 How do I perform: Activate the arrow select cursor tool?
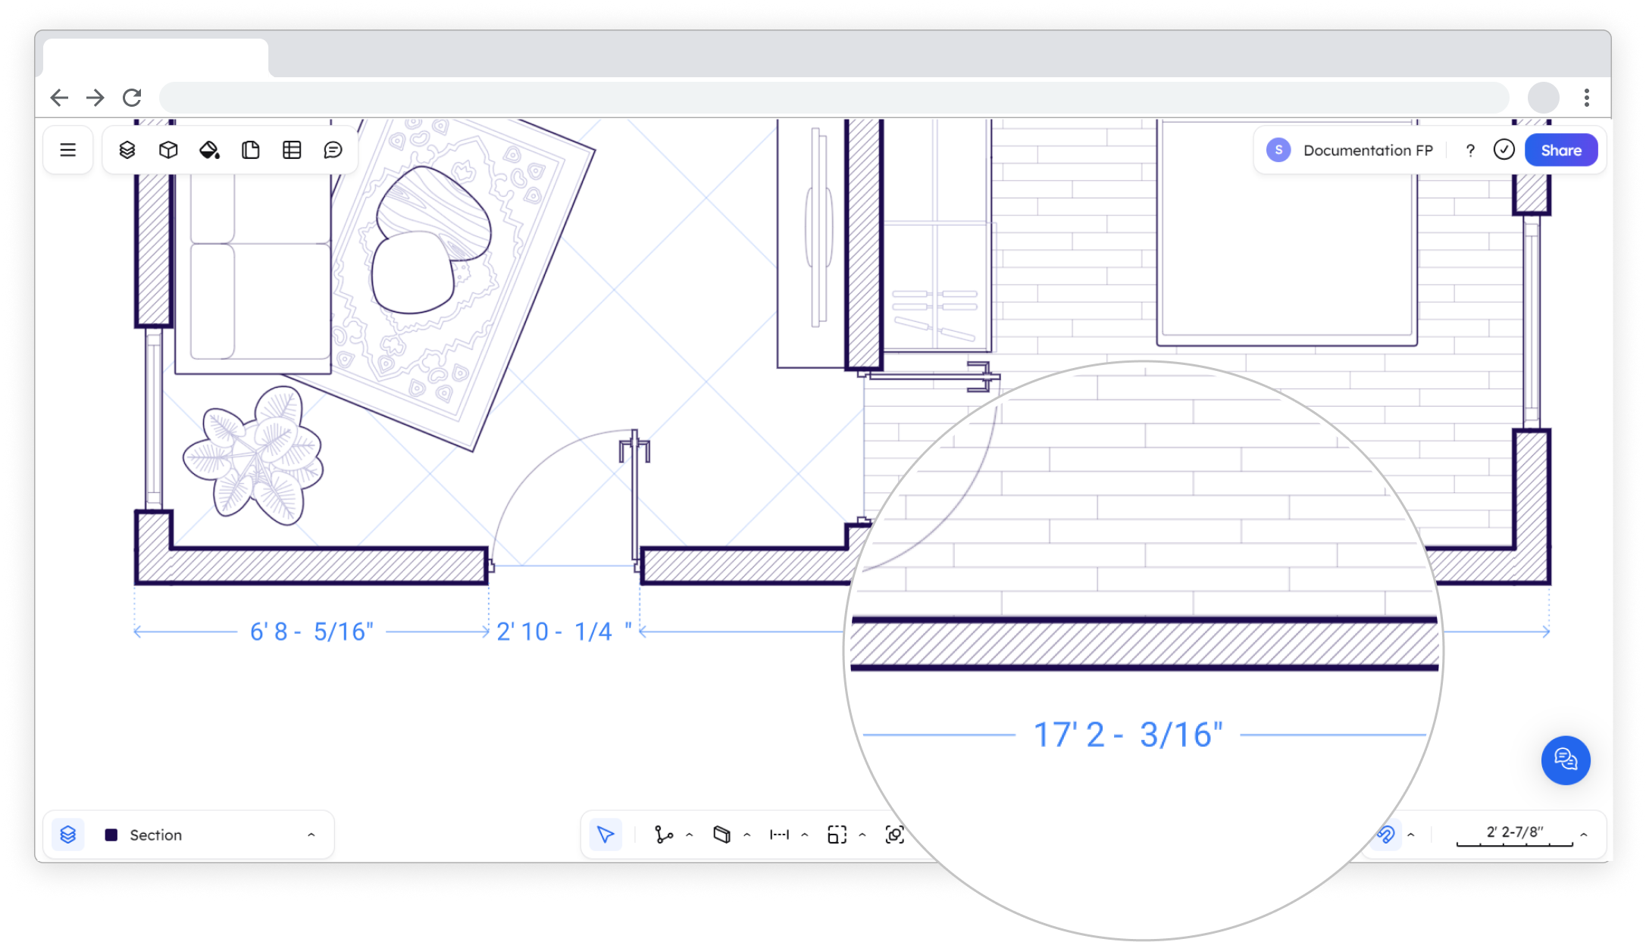click(606, 834)
